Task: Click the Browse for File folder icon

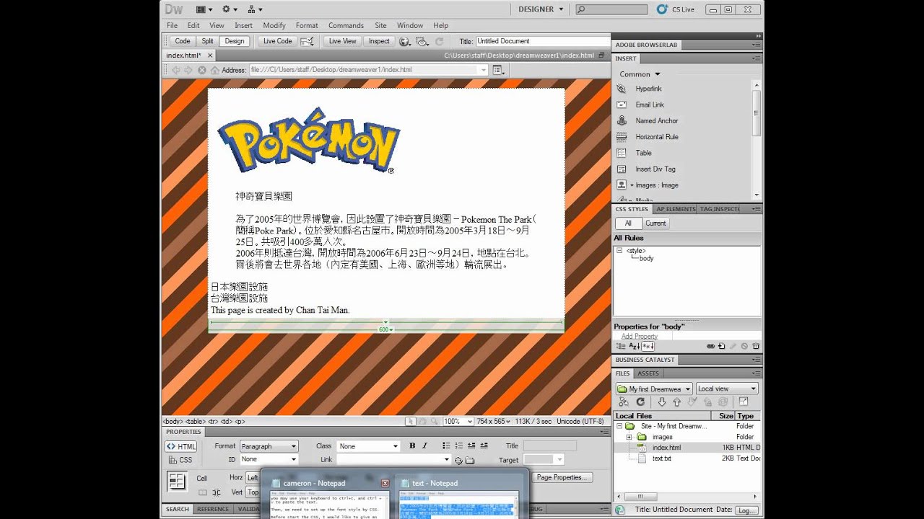Action: [470, 460]
